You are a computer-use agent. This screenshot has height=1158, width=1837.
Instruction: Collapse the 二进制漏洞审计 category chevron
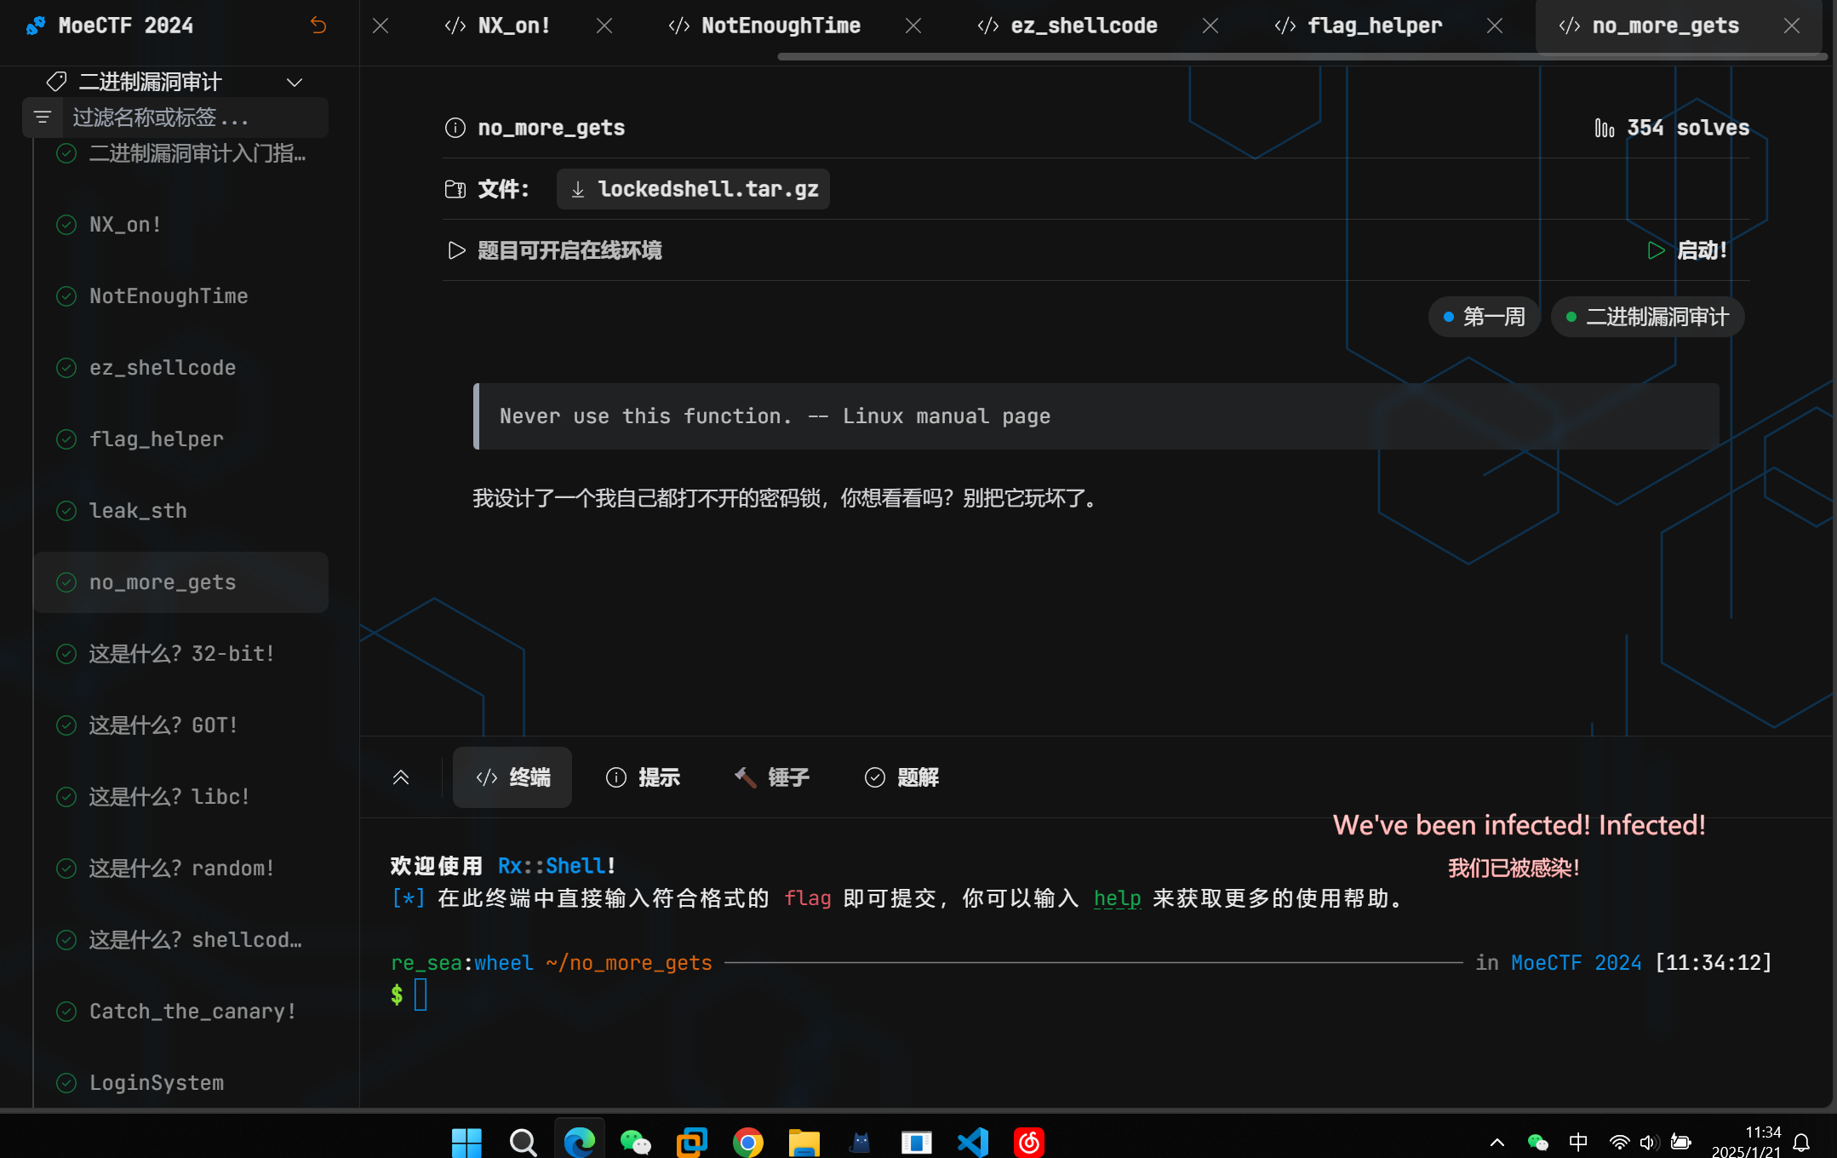click(295, 83)
